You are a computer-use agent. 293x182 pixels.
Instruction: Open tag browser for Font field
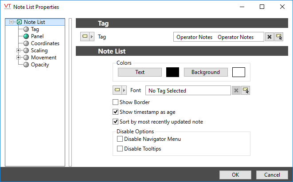pyautogui.click(x=246, y=90)
